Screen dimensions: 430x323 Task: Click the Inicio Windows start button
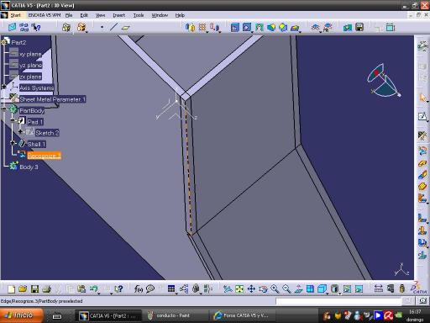pyautogui.click(x=22, y=315)
